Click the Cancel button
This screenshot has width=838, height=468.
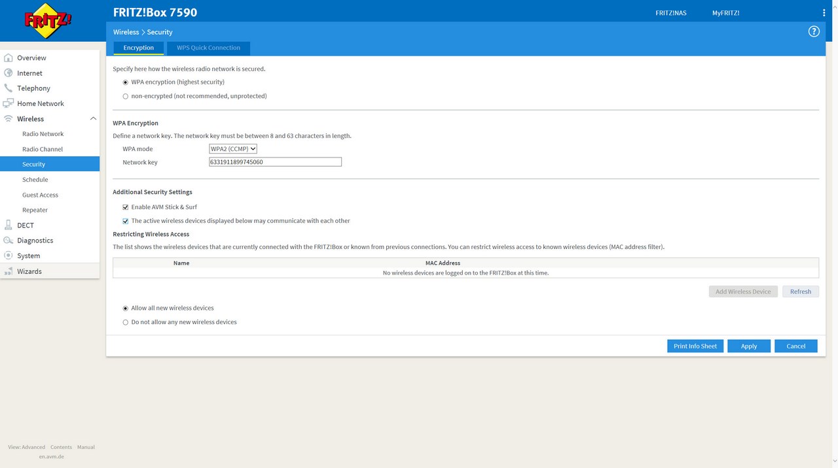pos(796,346)
